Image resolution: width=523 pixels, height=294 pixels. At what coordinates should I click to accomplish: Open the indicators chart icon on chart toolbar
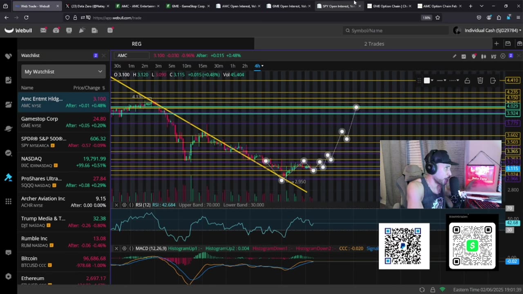pos(464,56)
